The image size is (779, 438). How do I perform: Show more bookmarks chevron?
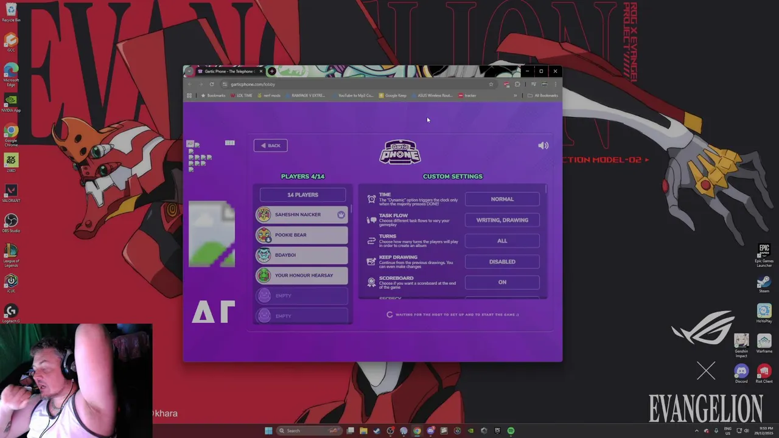pyautogui.click(x=515, y=96)
